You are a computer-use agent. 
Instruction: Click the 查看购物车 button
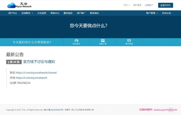coord(165,5)
